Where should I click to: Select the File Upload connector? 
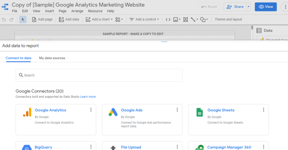point(142,146)
